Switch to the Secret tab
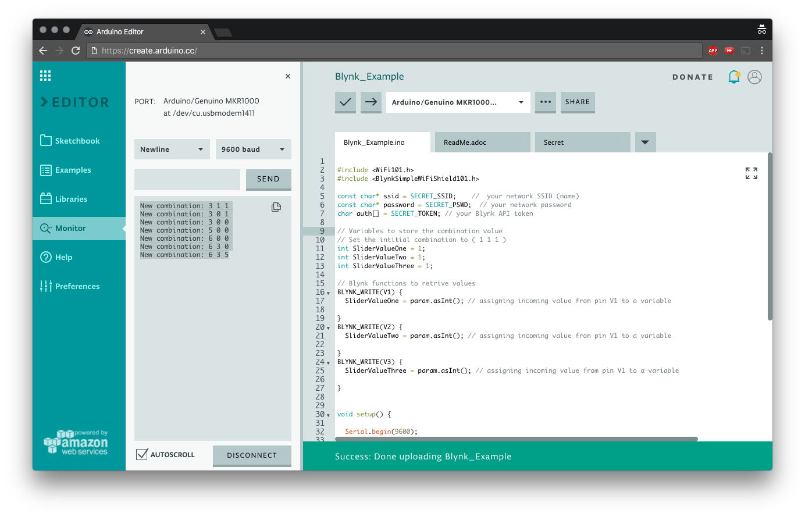The image size is (805, 517). pos(582,142)
